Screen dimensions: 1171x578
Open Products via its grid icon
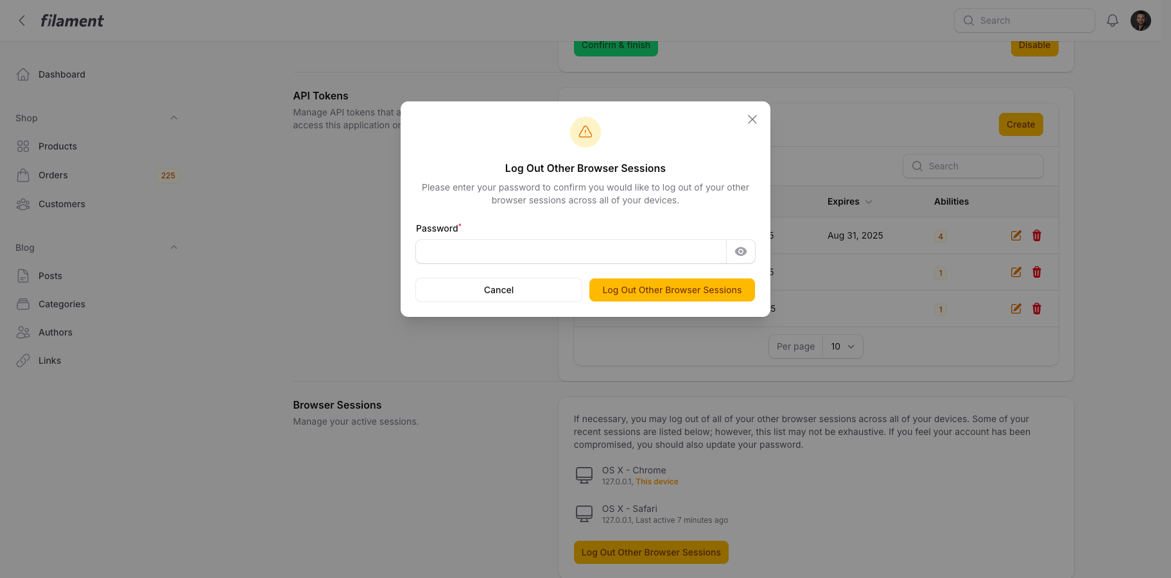tap(23, 146)
